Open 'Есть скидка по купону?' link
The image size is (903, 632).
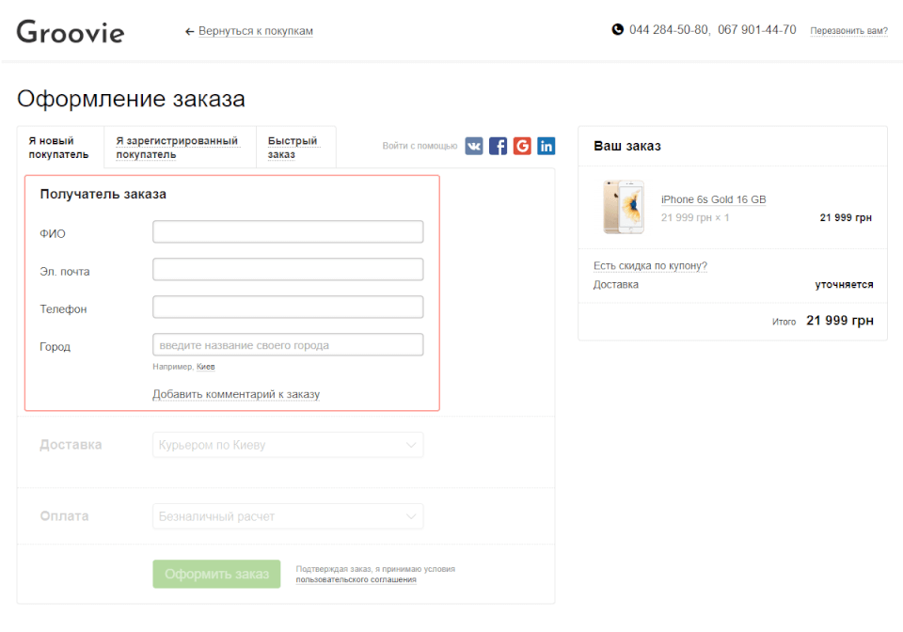click(x=650, y=266)
